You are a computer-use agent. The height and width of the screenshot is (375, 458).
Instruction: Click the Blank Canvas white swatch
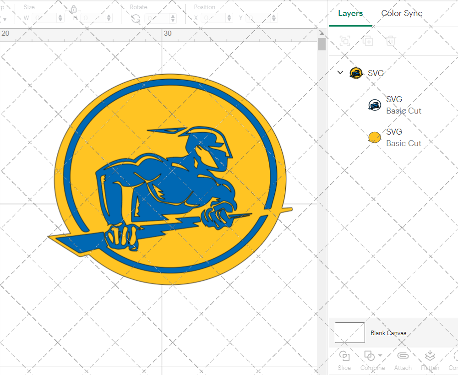[349, 333]
